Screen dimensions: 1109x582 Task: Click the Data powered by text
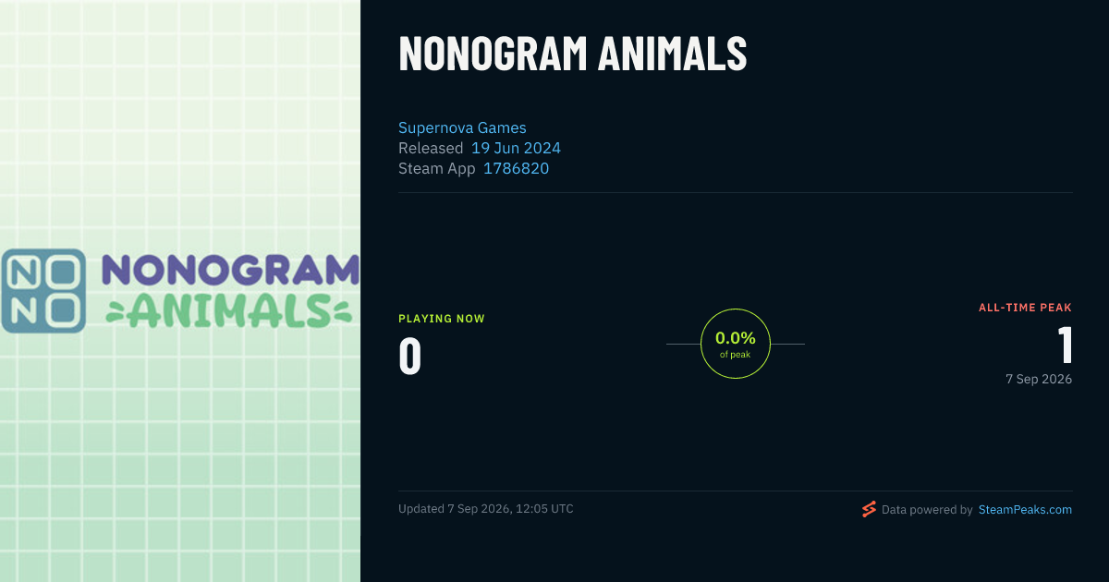927,509
